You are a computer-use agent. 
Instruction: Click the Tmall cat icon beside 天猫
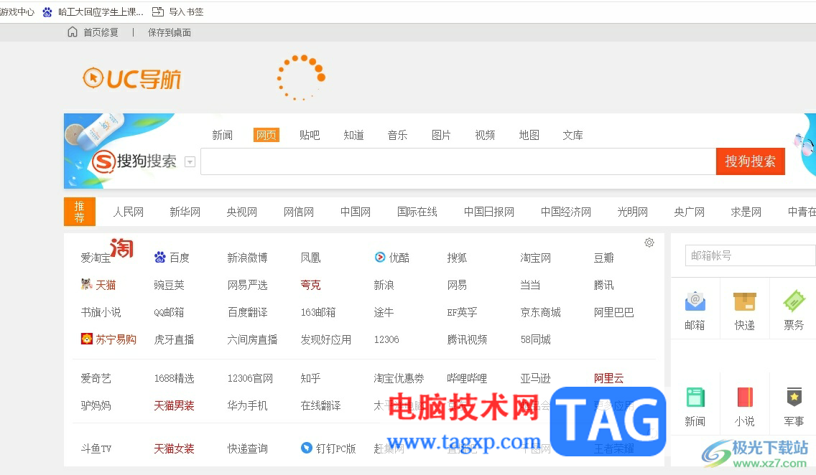(86, 284)
